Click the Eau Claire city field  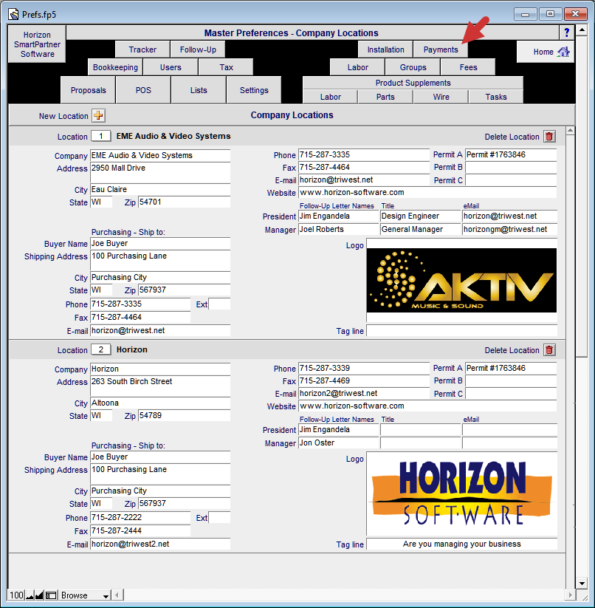pos(160,190)
